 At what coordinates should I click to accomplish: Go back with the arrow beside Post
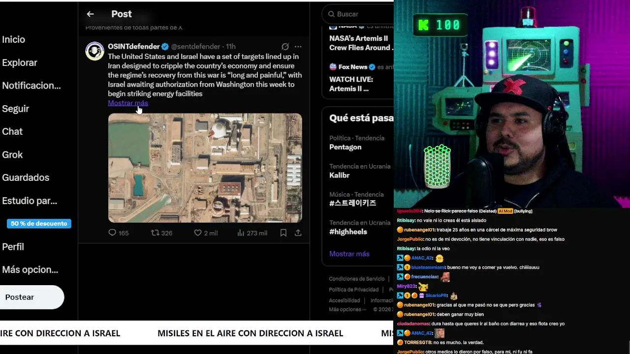click(x=90, y=14)
